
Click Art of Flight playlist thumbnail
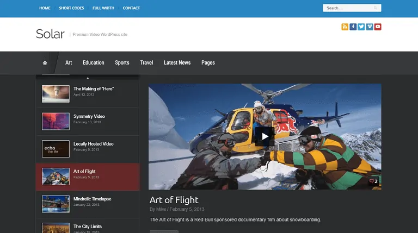pyautogui.click(x=56, y=177)
